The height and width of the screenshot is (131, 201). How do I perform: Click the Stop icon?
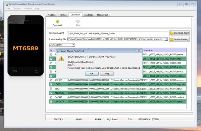tap(78, 21)
